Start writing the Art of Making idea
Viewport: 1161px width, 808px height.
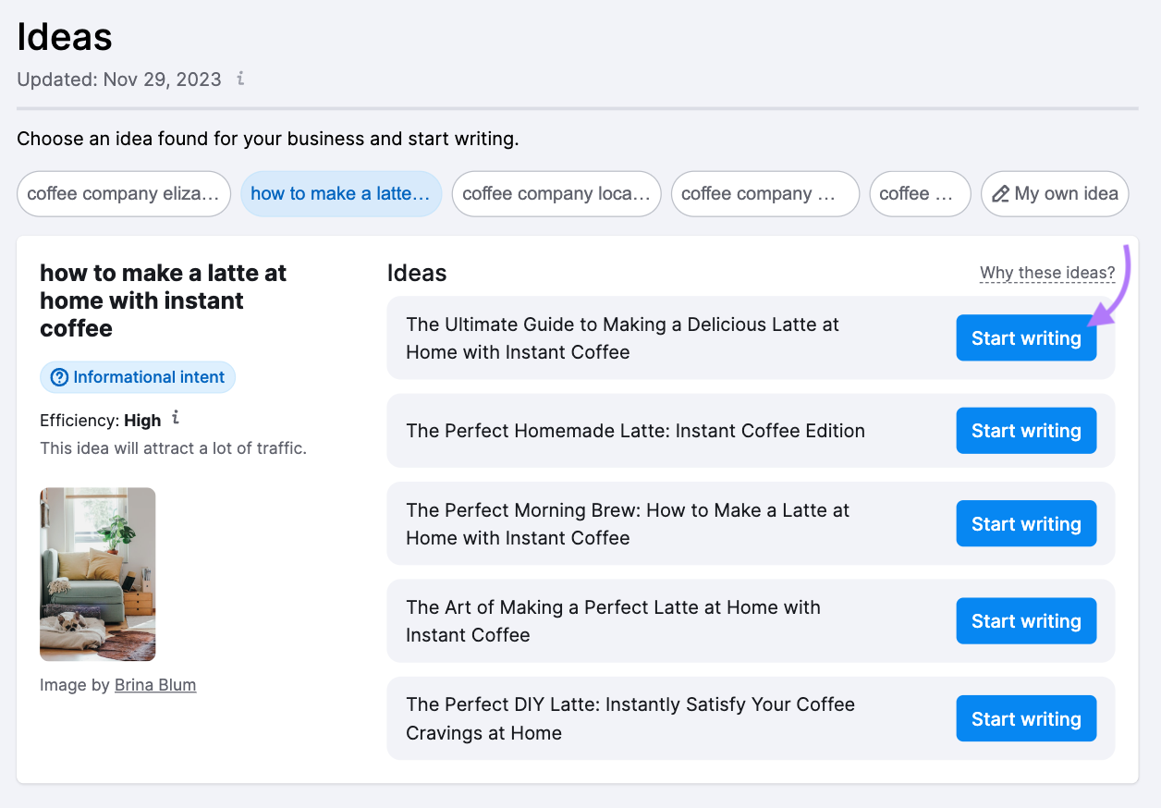point(1026,621)
